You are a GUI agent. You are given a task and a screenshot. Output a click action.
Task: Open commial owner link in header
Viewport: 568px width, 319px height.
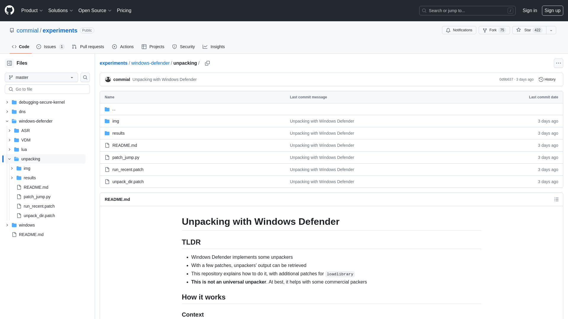[x=28, y=30]
